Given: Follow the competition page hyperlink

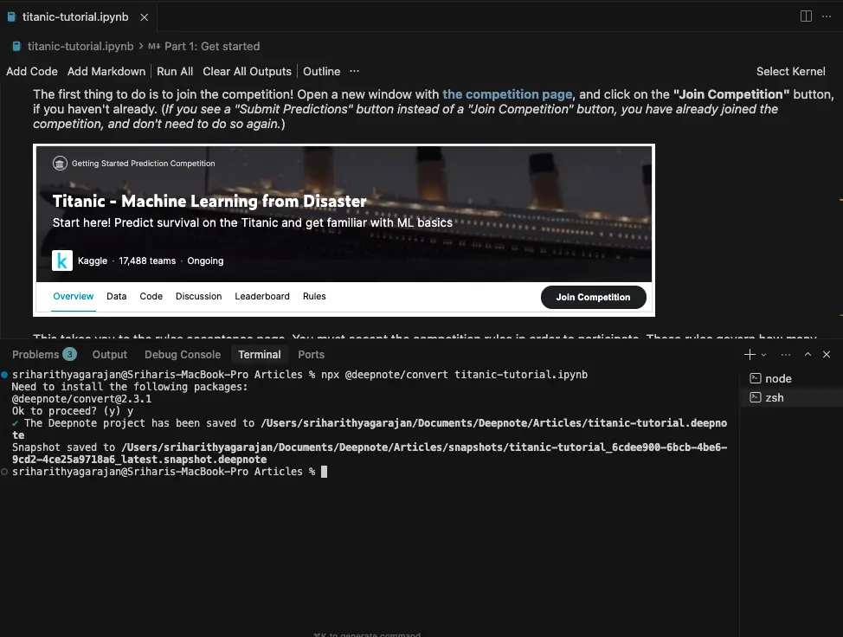Looking at the screenshot, I should click(x=507, y=94).
